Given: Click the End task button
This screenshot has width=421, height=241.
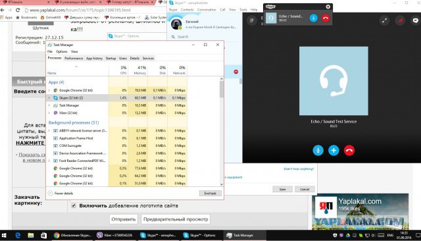Looking at the screenshot, I should [x=210, y=193].
